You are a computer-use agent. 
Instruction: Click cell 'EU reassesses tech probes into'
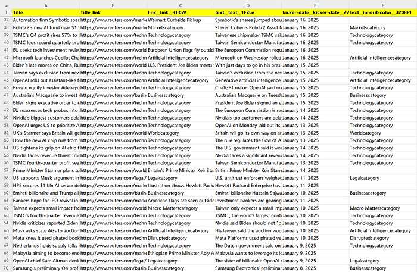(46, 110)
